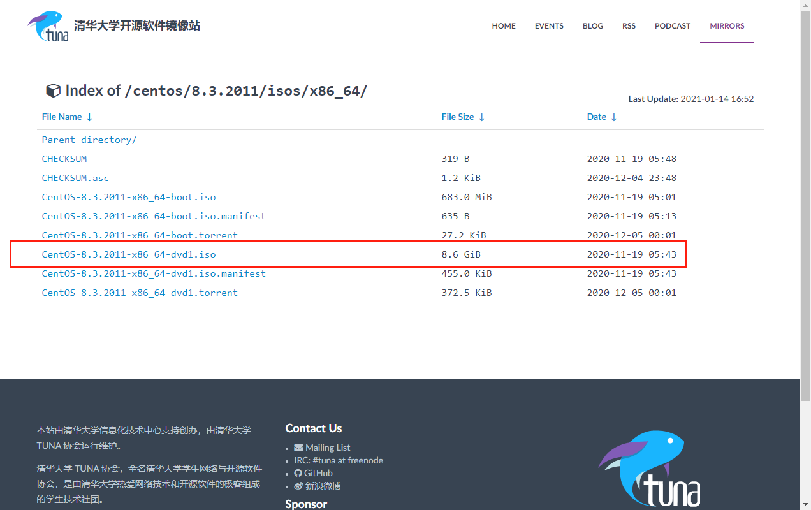Viewport: 811px width, 510px height.
Task: Click the File Name column header
Action: [x=62, y=117]
